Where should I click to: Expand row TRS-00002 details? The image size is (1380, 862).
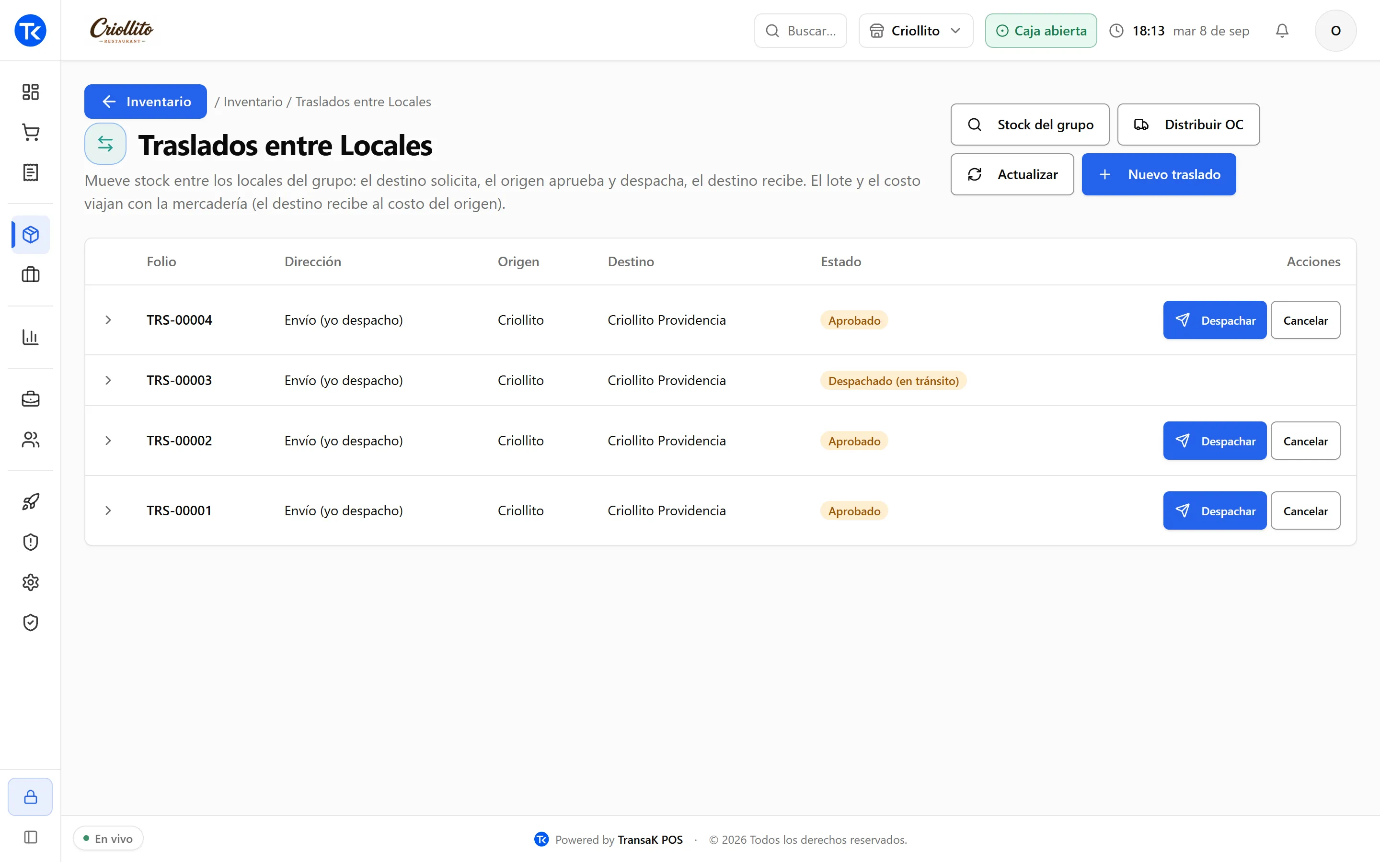108,441
